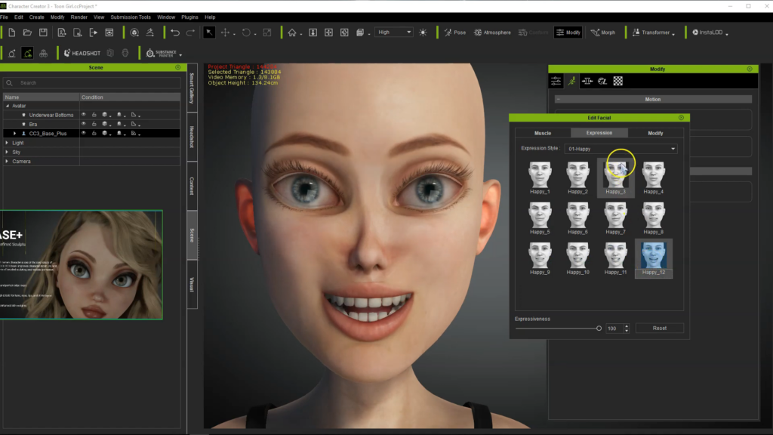Toggle lock icon for CC3_Base_Plus row

(x=94, y=133)
